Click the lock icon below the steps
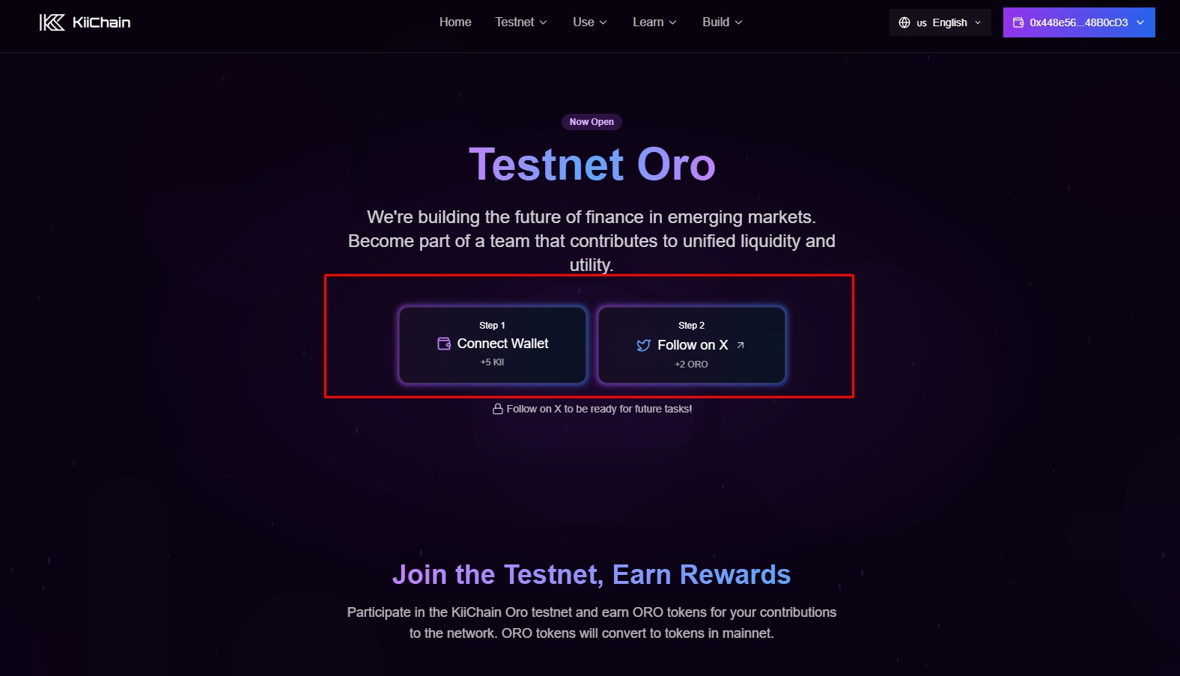1180x676 pixels. tap(497, 409)
